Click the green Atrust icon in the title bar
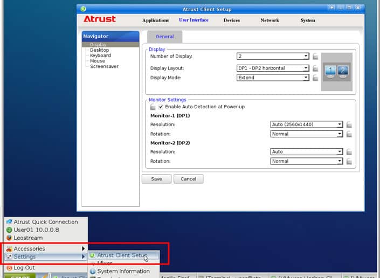Screen dimensions: 380x278 [x=83, y=9]
